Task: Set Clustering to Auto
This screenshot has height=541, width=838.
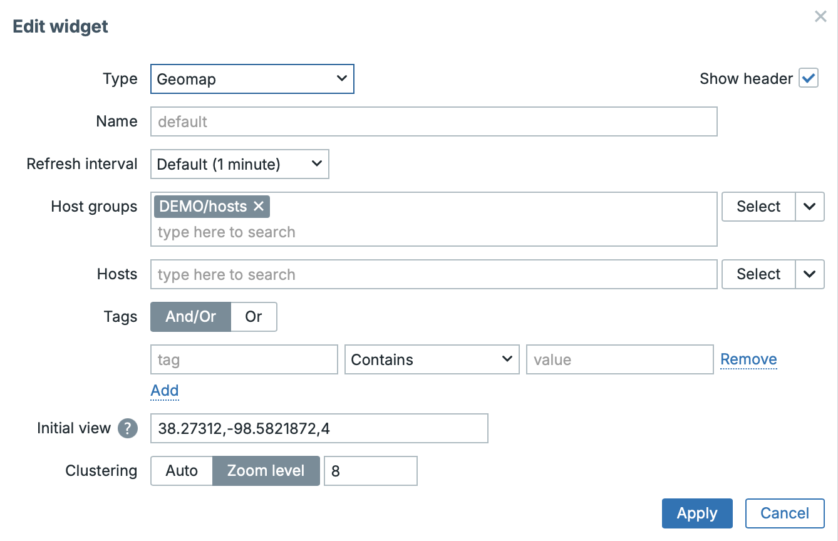Action: [x=182, y=471]
